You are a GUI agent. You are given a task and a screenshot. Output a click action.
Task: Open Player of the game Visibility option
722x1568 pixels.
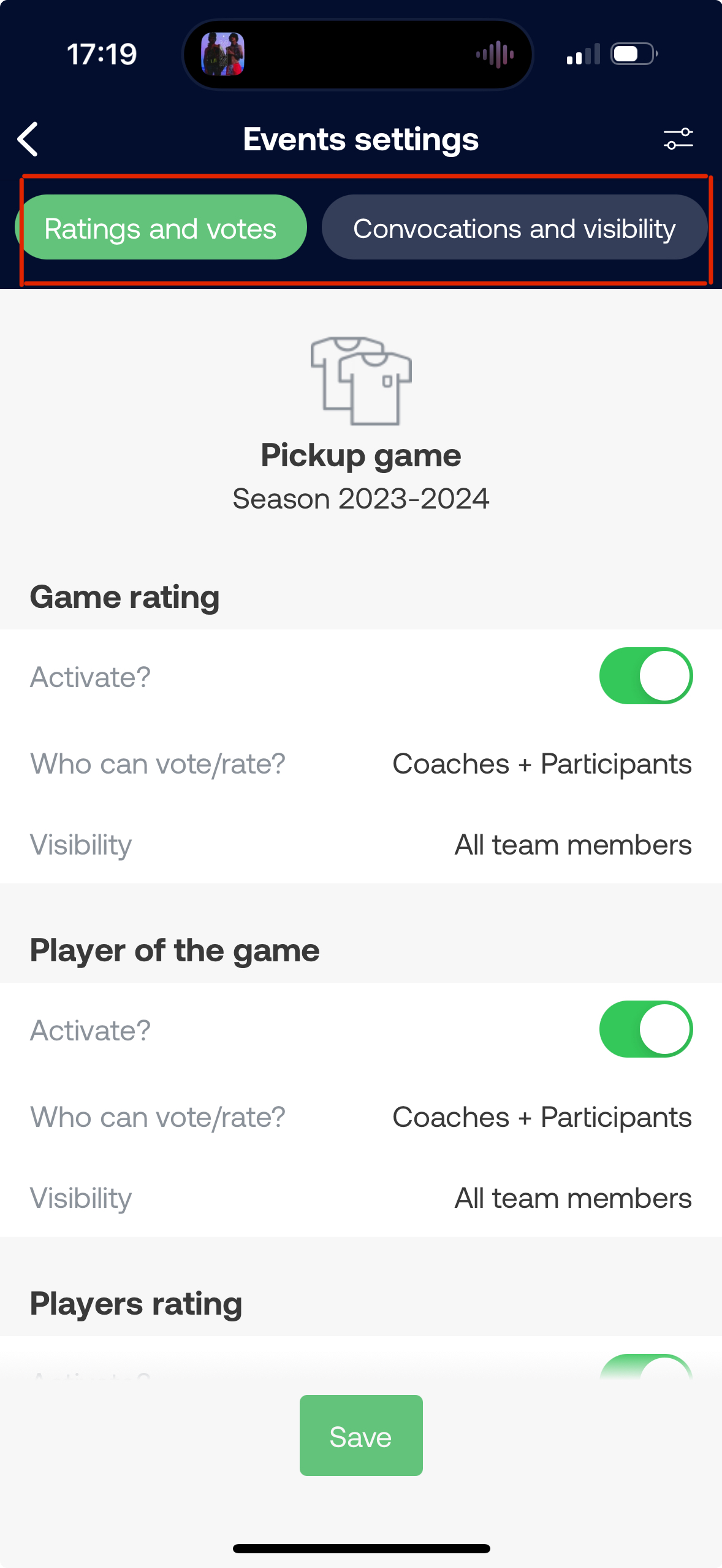point(573,1198)
